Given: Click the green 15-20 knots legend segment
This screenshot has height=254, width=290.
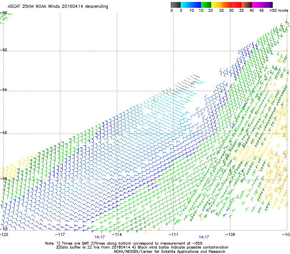Looking at the screenshot, I should pos(206,5).
